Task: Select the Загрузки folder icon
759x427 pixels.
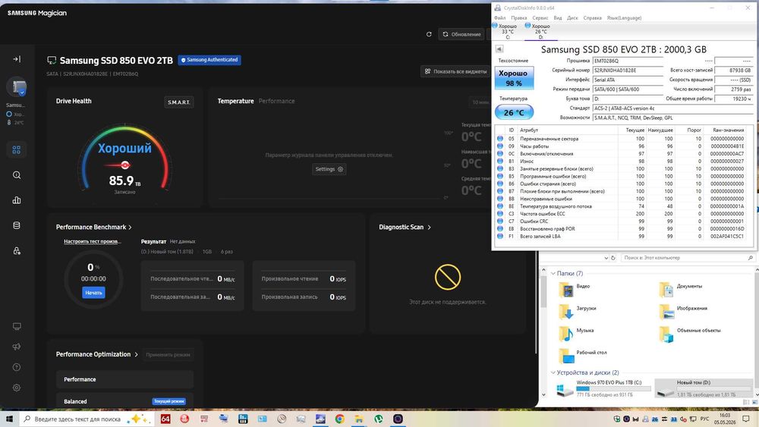Action: pos(566,312)
